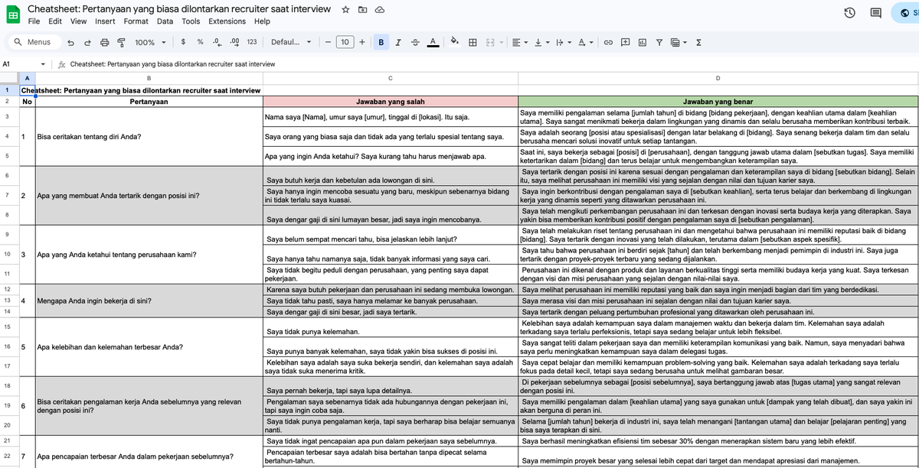
Task: Select column D header
Action: point(718,78)
